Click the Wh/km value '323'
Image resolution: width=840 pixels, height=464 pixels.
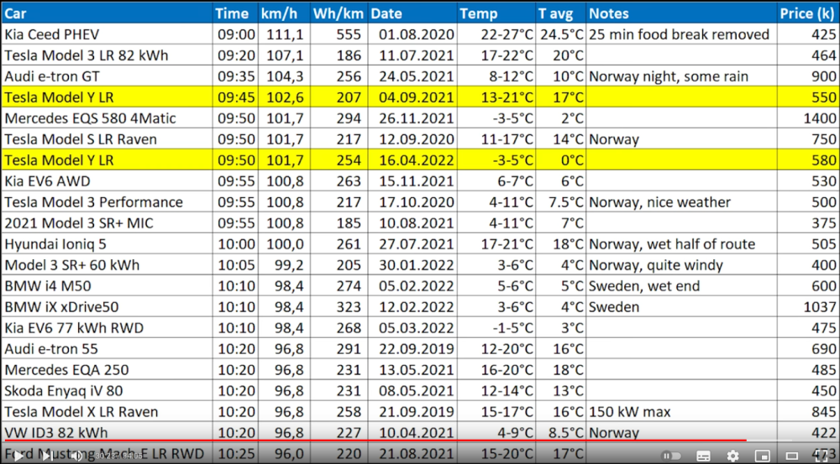(349, 306)
